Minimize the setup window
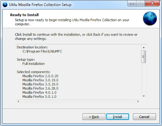 point(132,3)
